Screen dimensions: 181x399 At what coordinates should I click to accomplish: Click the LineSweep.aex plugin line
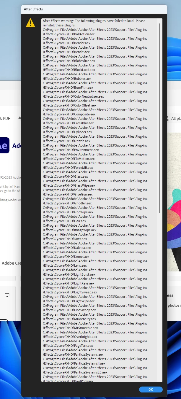[69, 310]
